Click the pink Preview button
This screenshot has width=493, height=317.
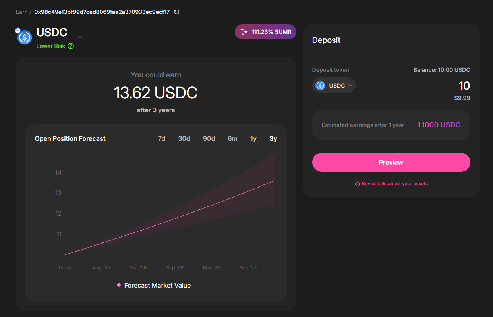(x=391, y=162)
